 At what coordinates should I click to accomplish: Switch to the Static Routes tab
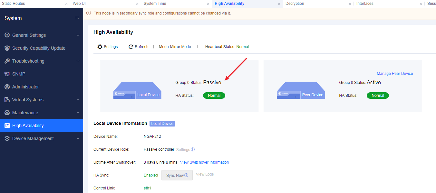point(14,4)
